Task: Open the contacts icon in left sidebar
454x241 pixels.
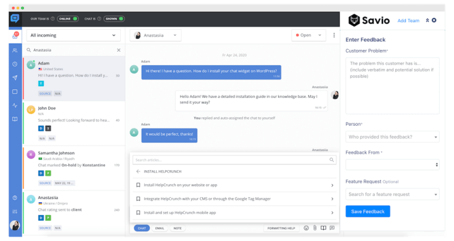Action: coord(15,51)
